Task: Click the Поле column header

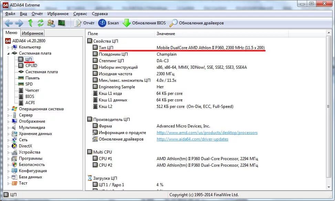Action: tap(120, 34)
